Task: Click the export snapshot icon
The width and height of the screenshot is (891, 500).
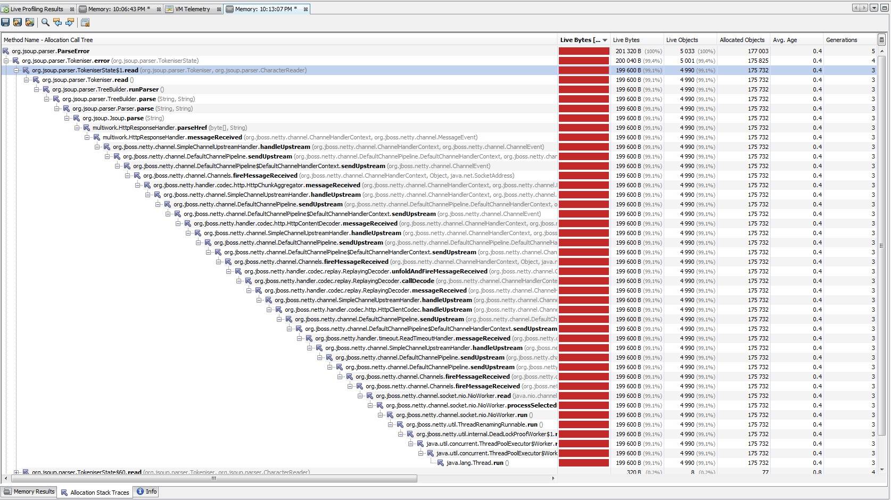Action: 18,22
